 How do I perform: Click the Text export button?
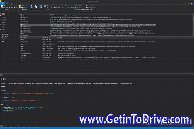[x=48, y=6]
